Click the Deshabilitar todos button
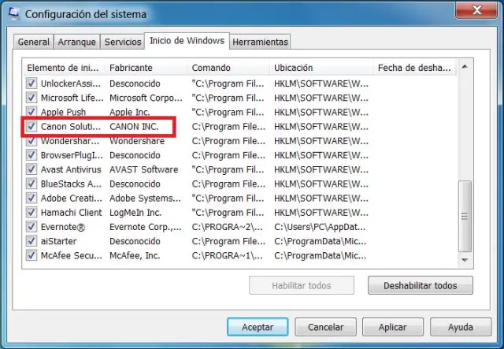 point(420,285)
